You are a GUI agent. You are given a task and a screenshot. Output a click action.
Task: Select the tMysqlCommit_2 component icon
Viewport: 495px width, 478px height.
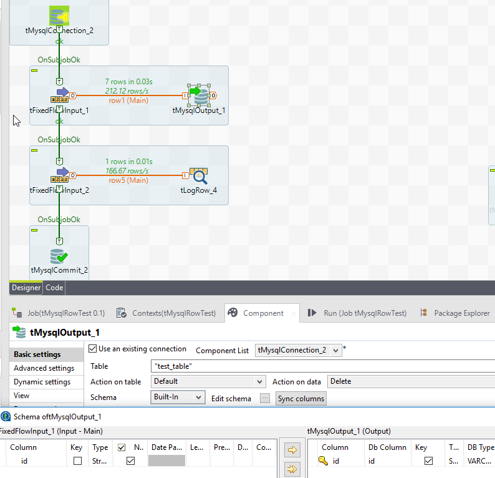pyautogui.click(x=59, y=256)
